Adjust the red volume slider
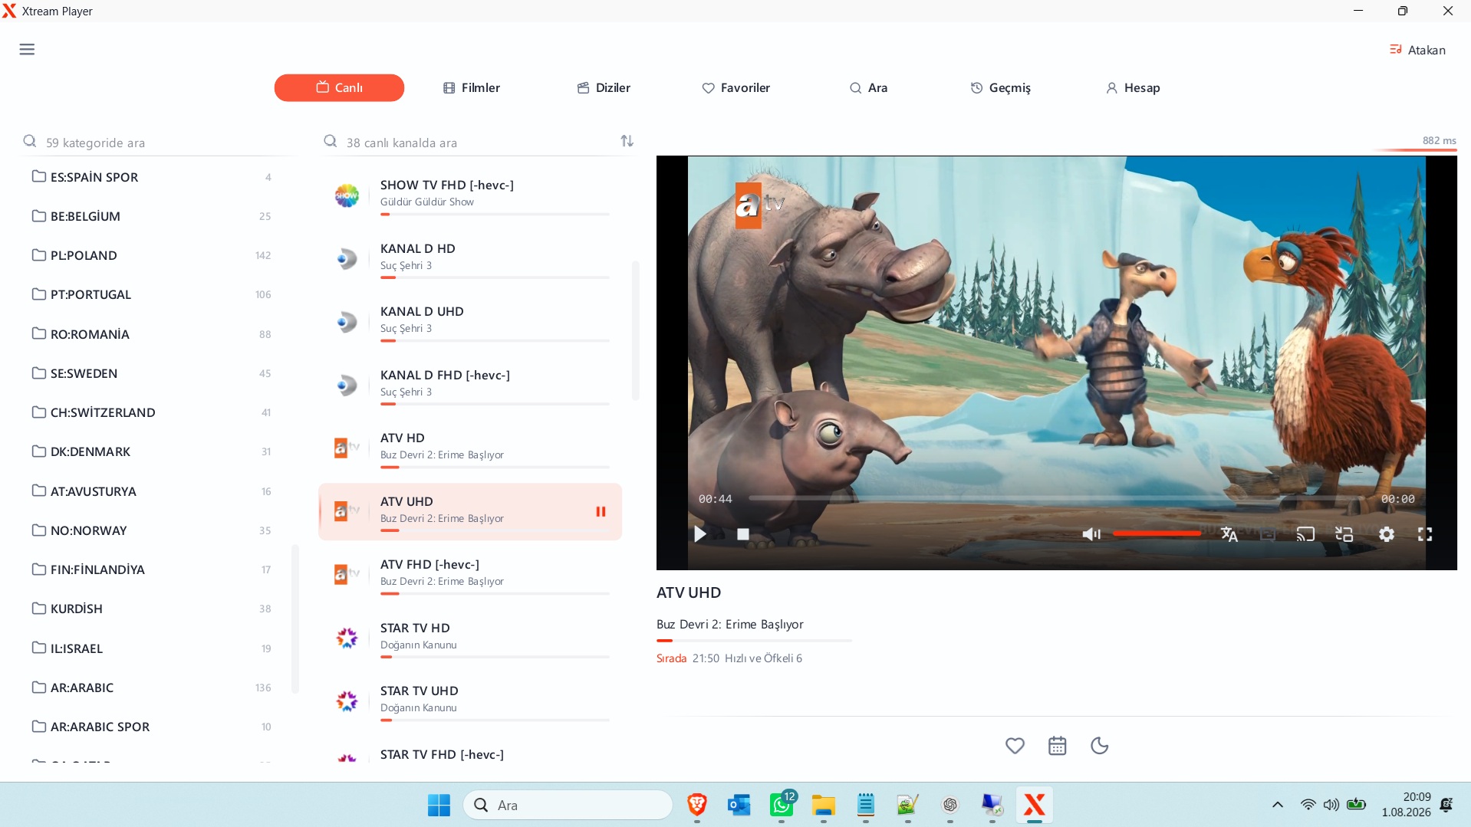This screenshot has height=827, width=1471. [1157, 533]
